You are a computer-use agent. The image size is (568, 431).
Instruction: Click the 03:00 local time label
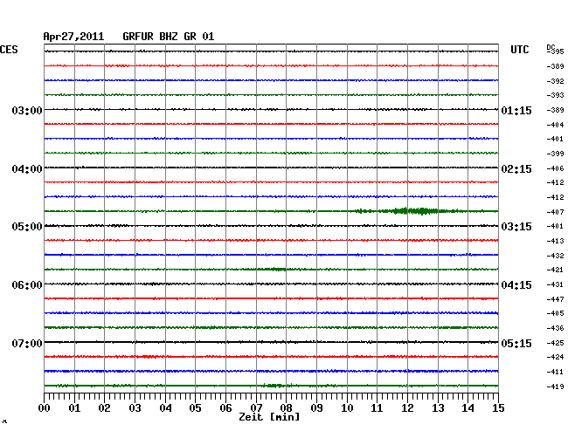27,110
